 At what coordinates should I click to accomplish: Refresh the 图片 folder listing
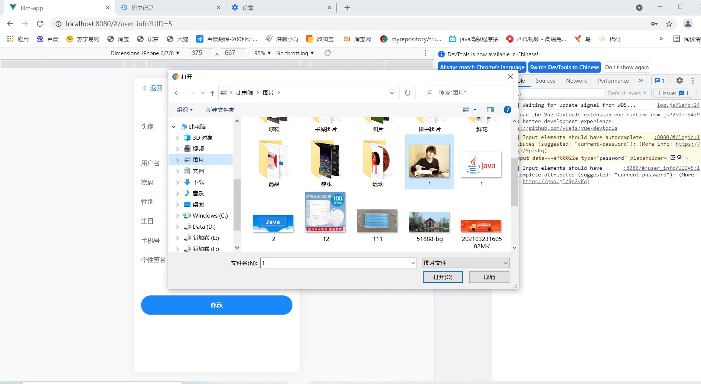pyautogui.click(x=408, y=93)
